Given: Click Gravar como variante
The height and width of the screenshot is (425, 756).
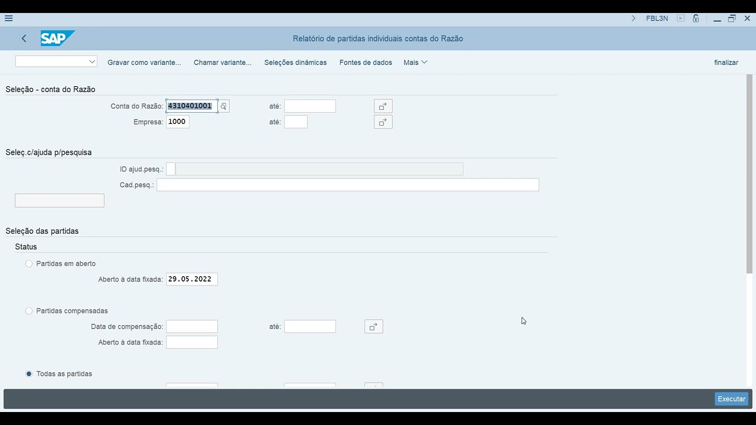Looking at the screenshot, I should pos(144,62).
